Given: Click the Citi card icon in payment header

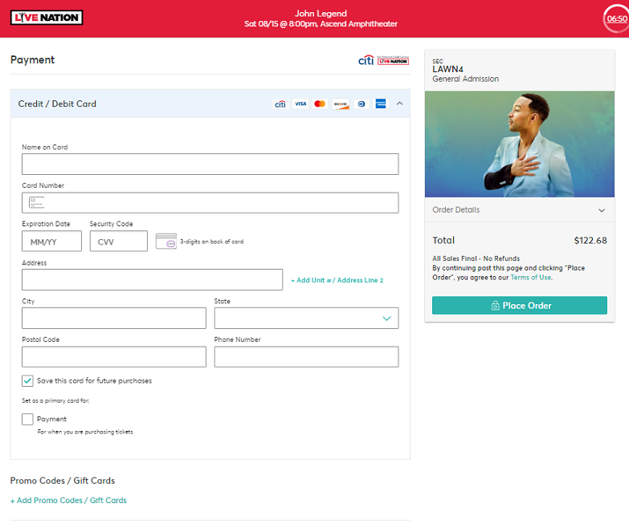Looking at the screenshot, I should pyautogui.click(x=280, y=104).
